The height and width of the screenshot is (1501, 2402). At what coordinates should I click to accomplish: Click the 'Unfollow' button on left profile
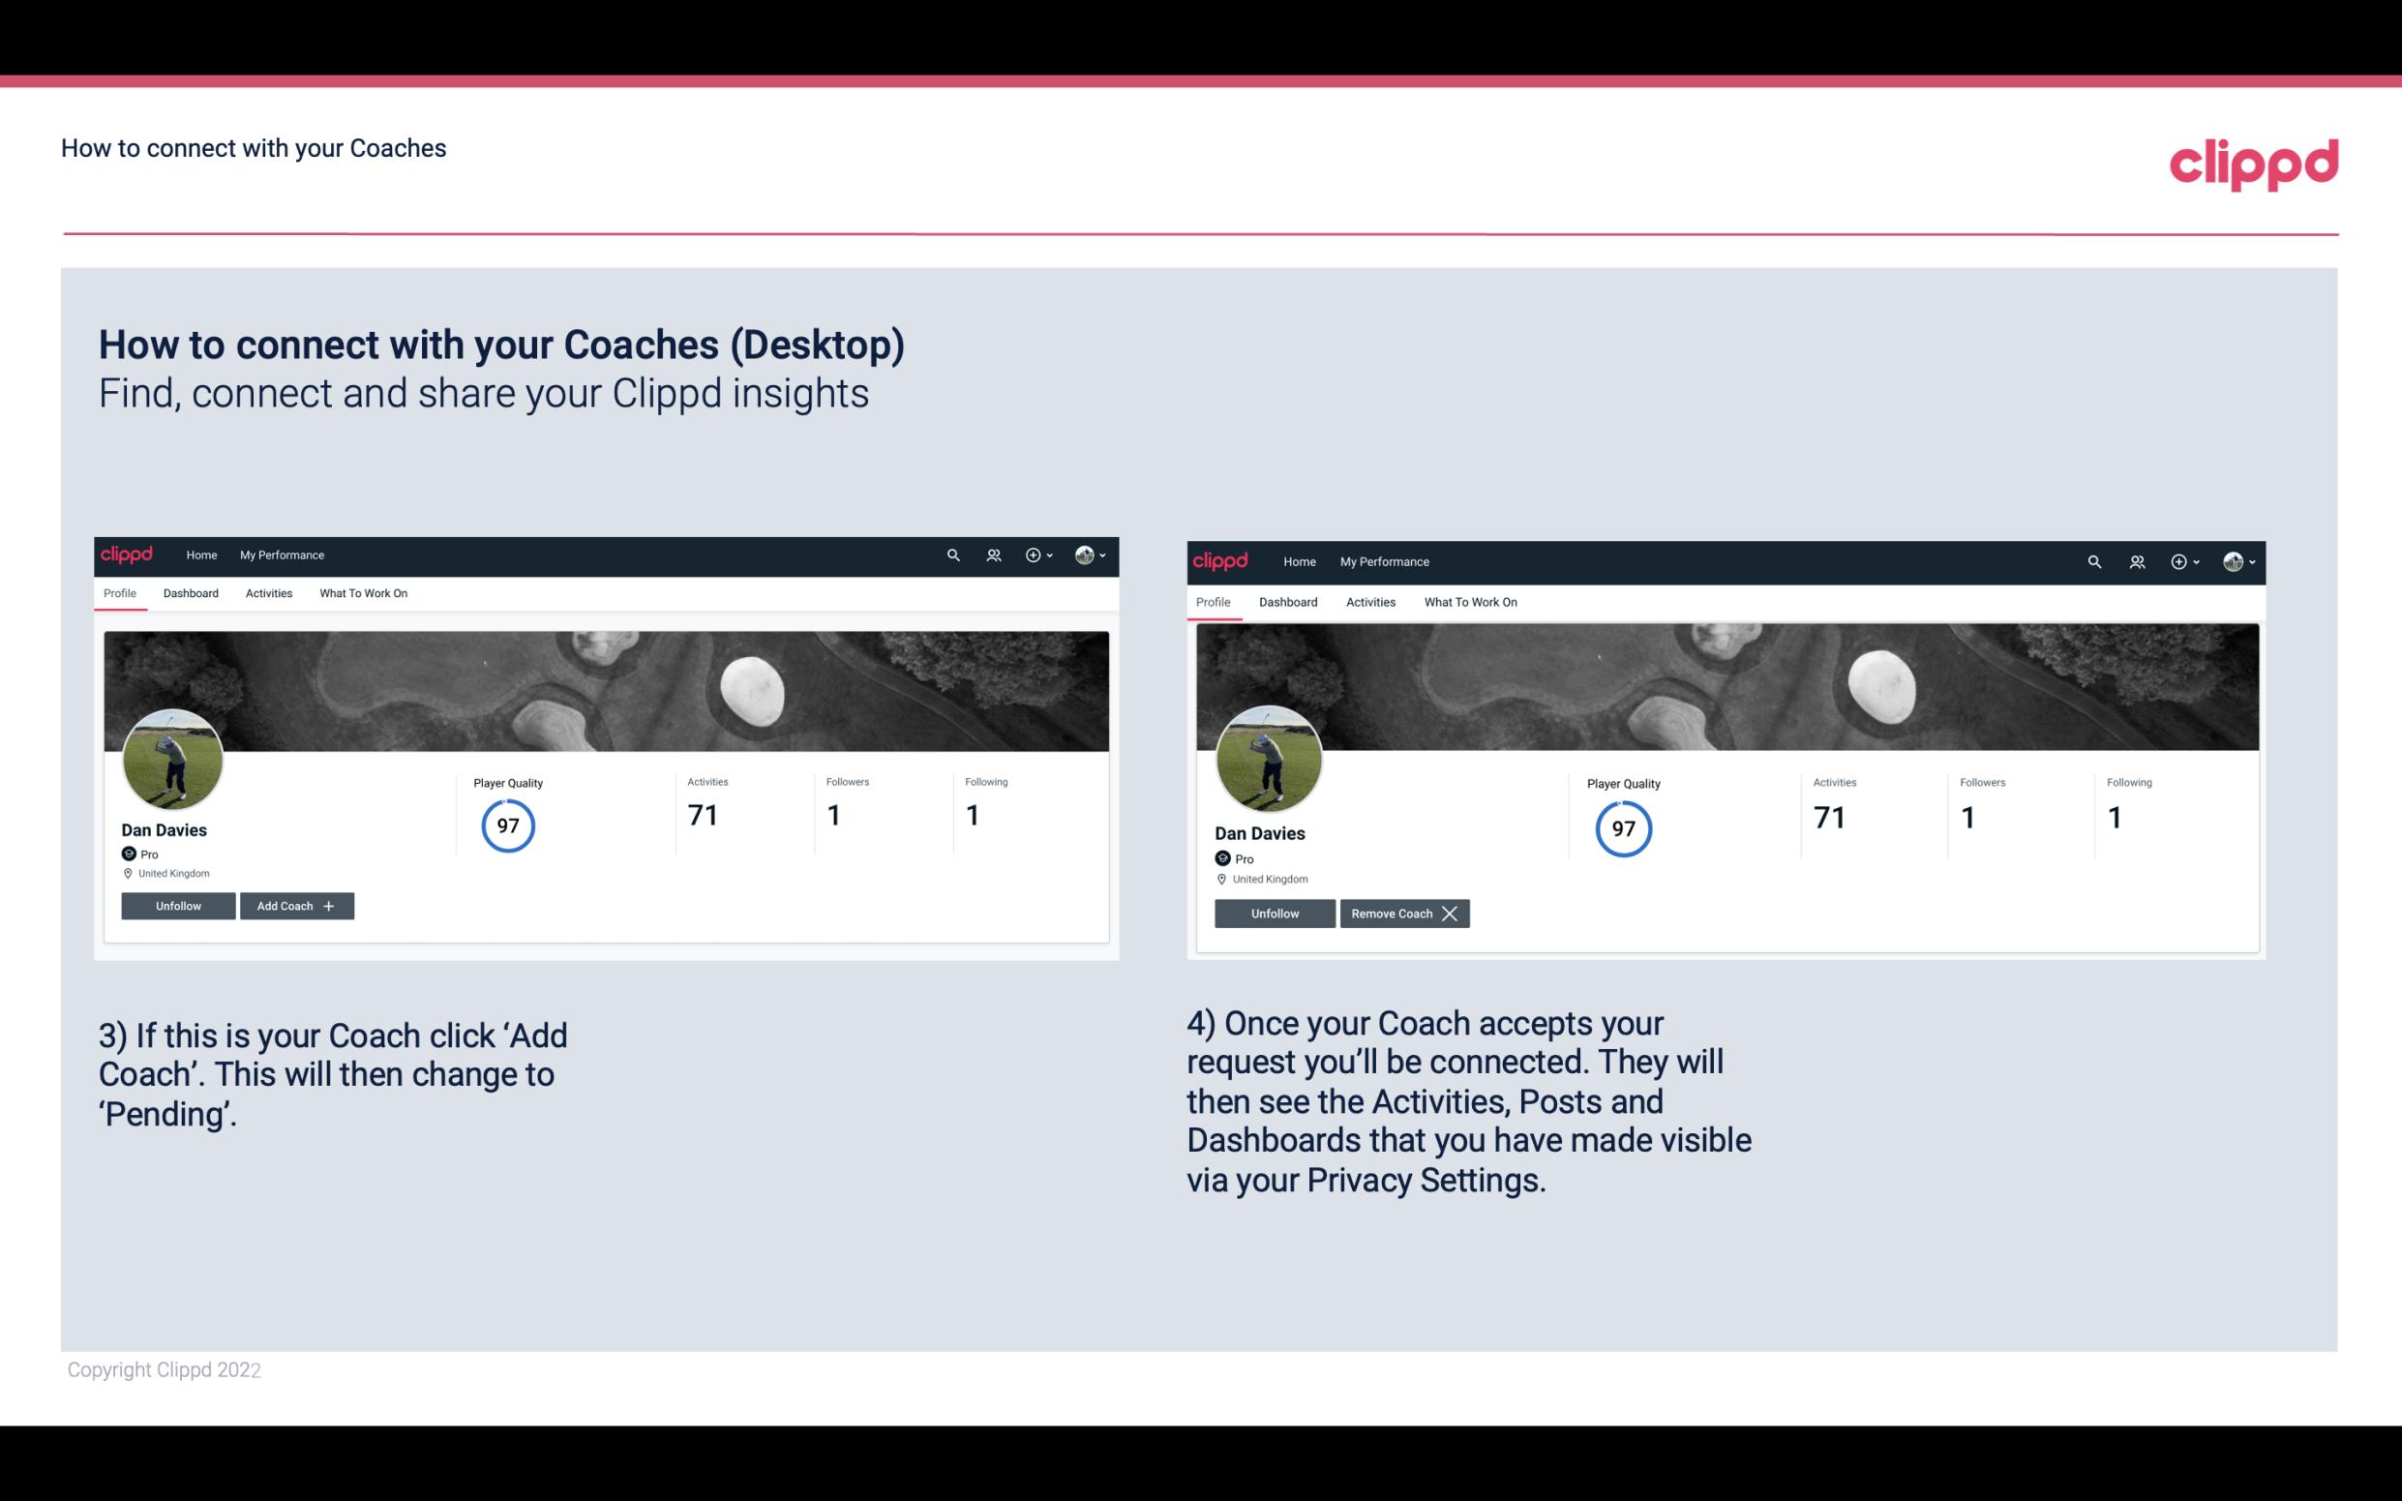tap(178, 905)
